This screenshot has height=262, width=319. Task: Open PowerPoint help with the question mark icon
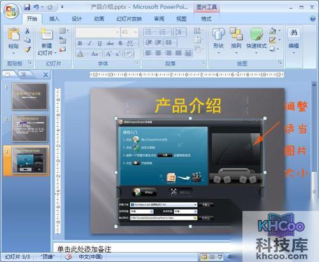click(x=313, y=19)
